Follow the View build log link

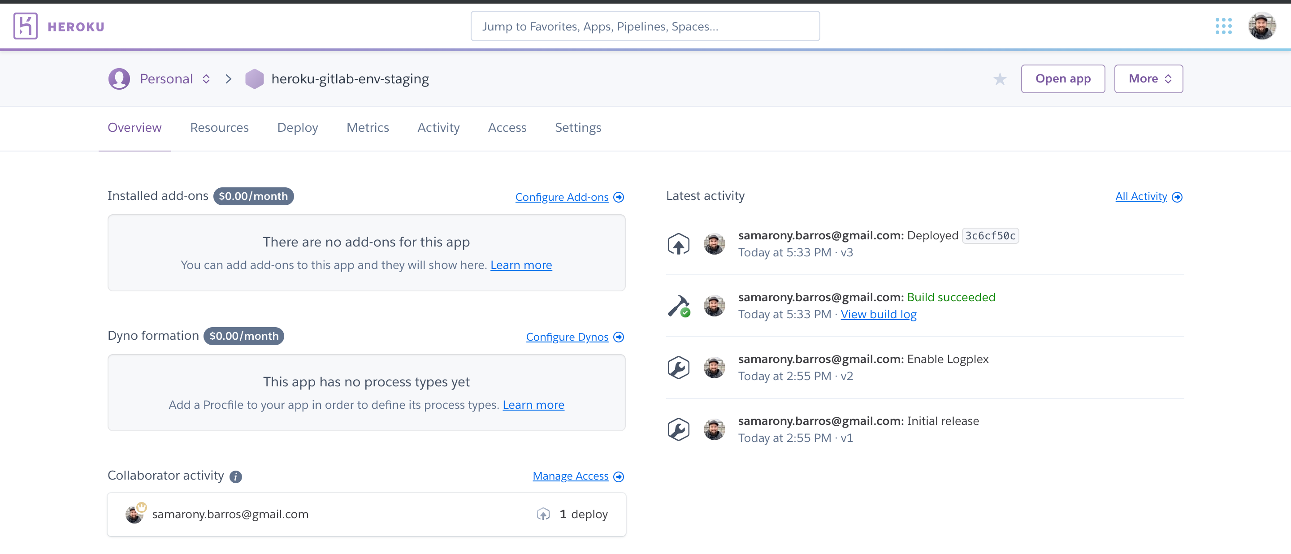[878, 315]
